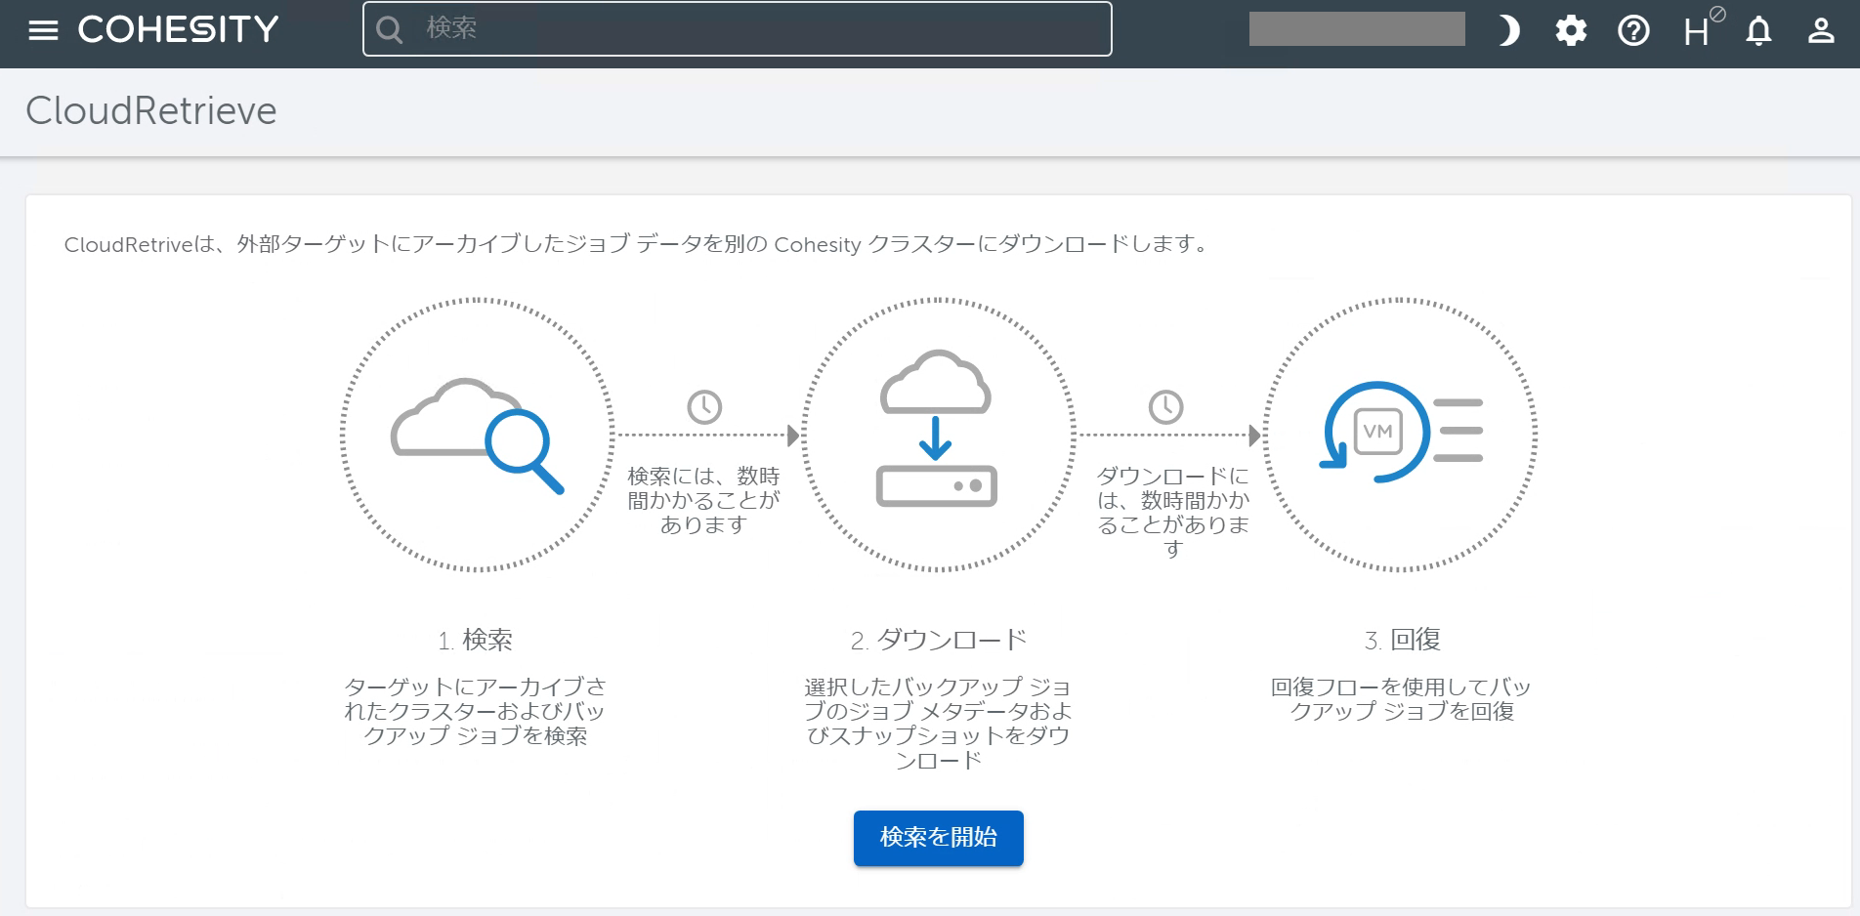Click the text 'ターゲットにアーカイブされたクラスター'
1860x916 pixels.
[x=476, y=711]
